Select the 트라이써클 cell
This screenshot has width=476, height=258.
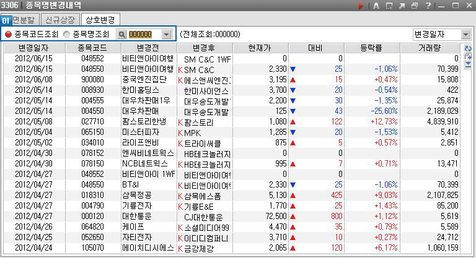[x=205, y=143]
